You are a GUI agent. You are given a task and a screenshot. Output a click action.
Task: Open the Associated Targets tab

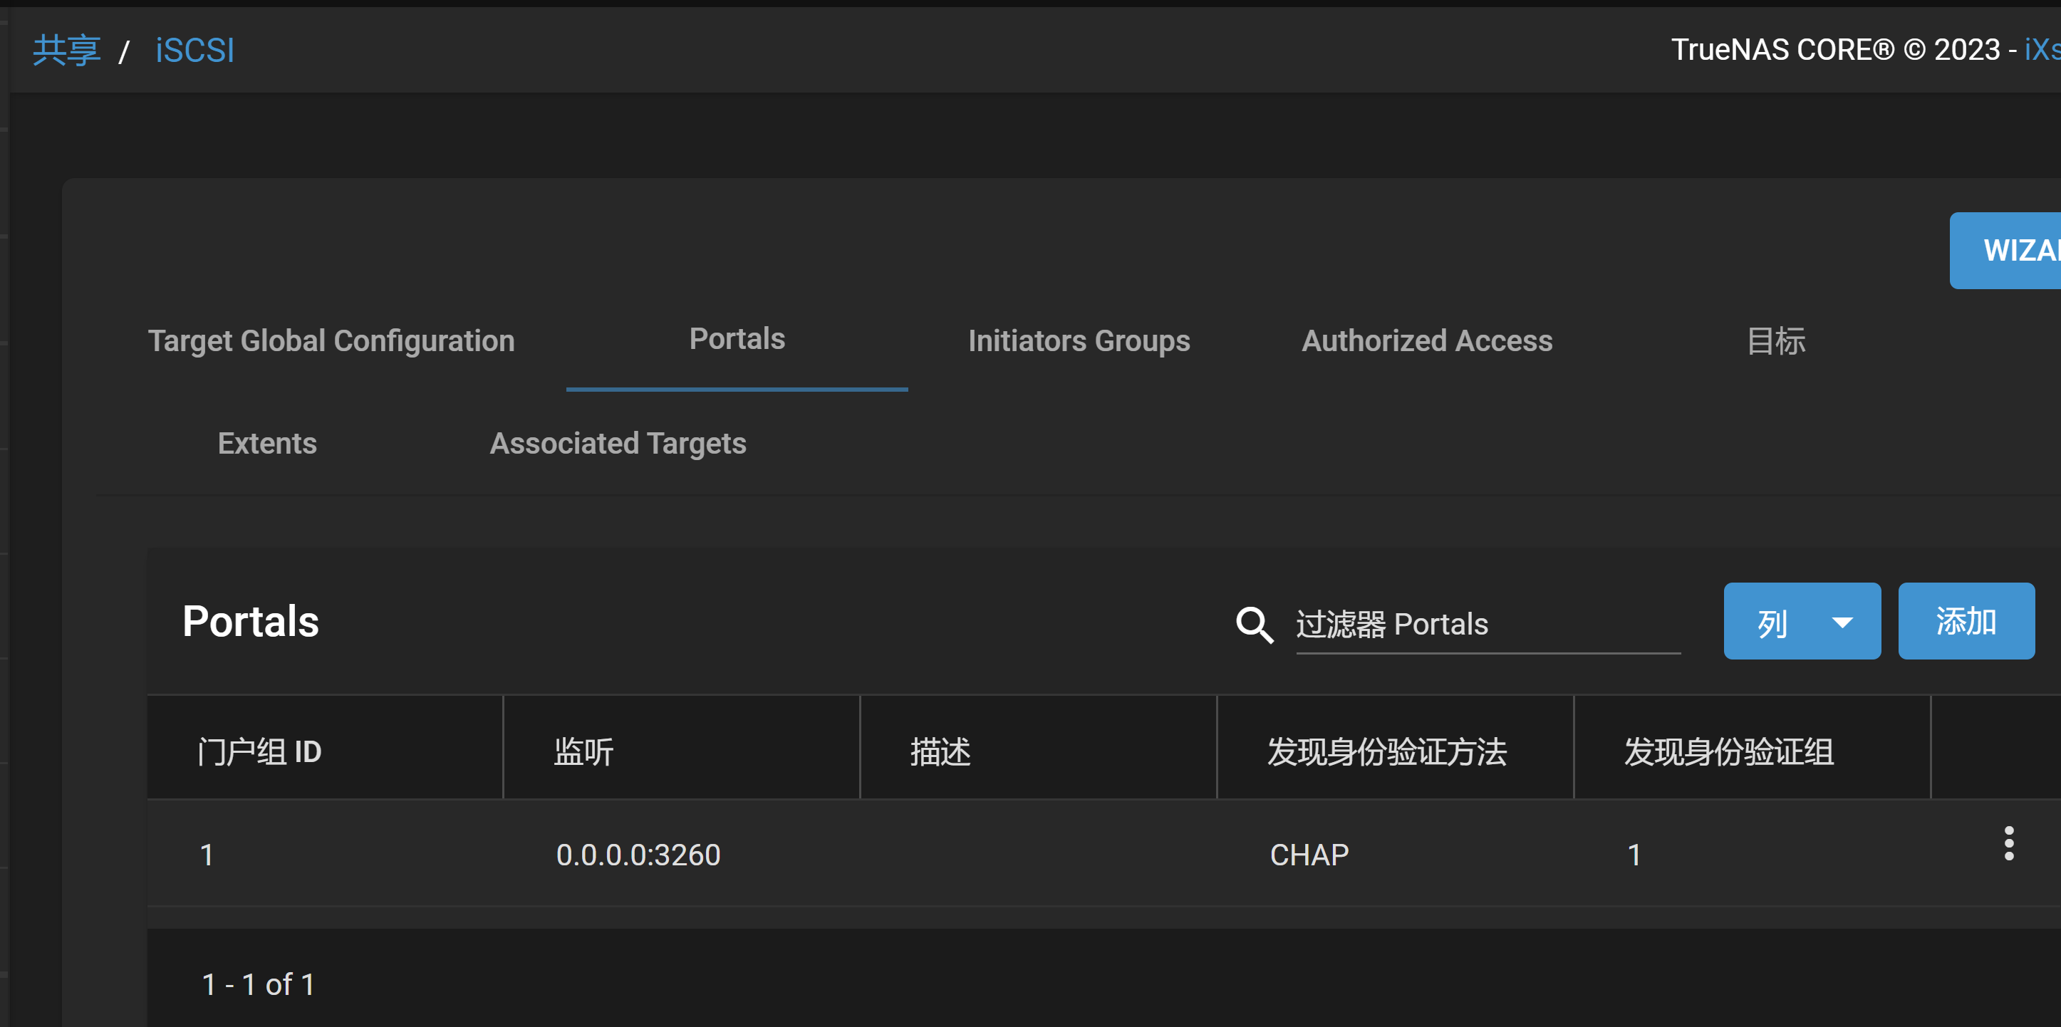tap(618, 443)
